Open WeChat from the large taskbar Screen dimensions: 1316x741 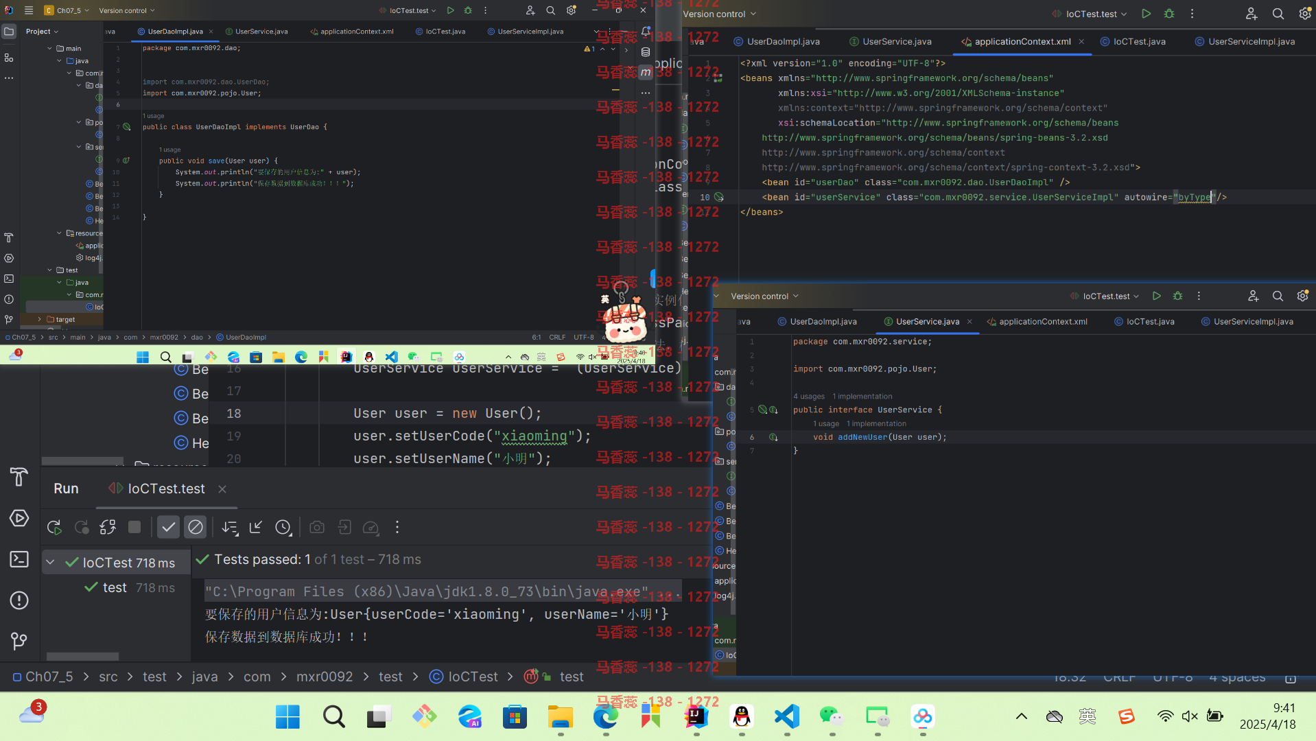pyautogui.click(x=832, y=717)
